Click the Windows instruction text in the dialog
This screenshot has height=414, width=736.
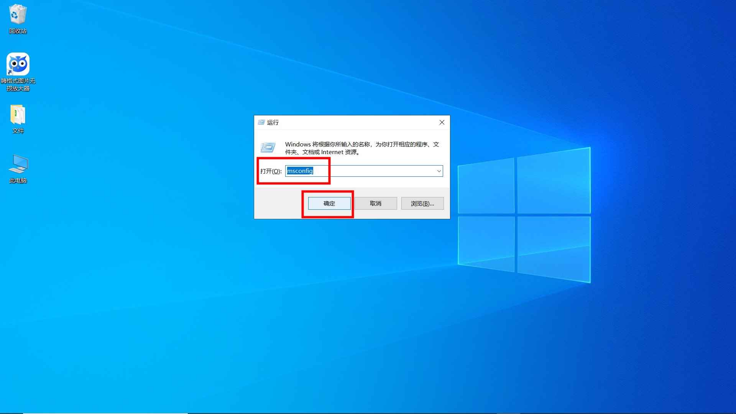(362, 148)
